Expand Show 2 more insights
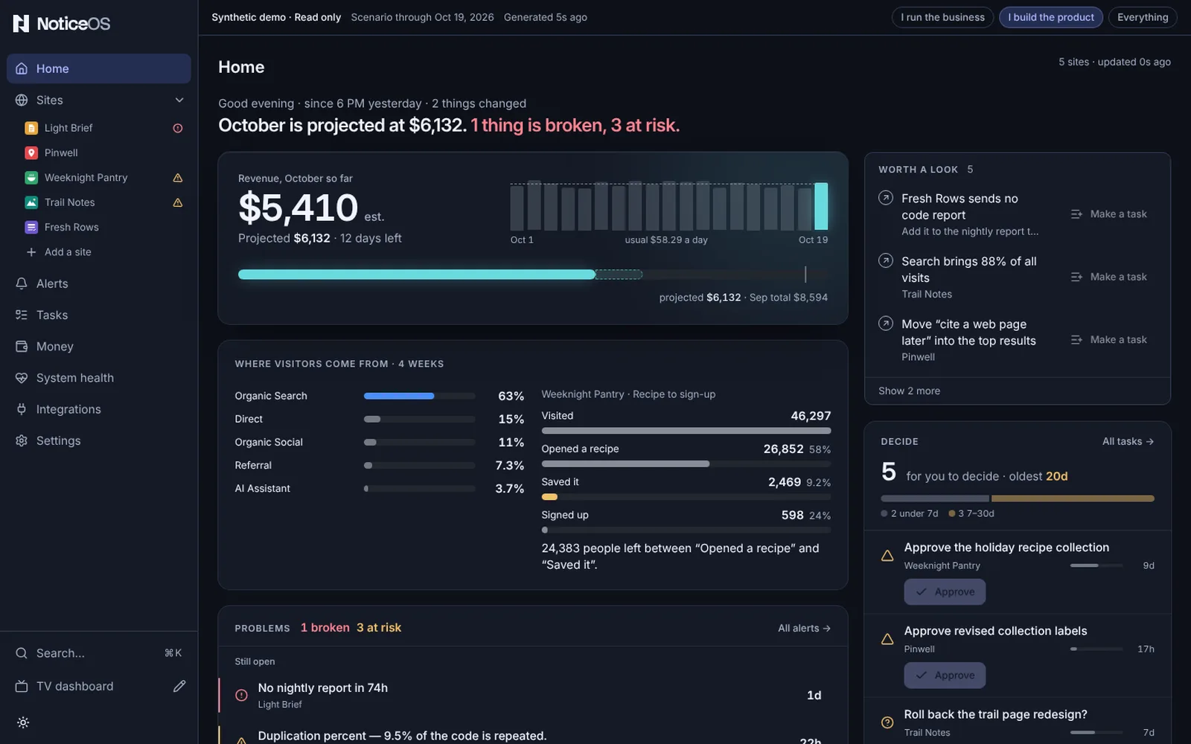Viewport: 1191px width, 744px height. [909, 391]
